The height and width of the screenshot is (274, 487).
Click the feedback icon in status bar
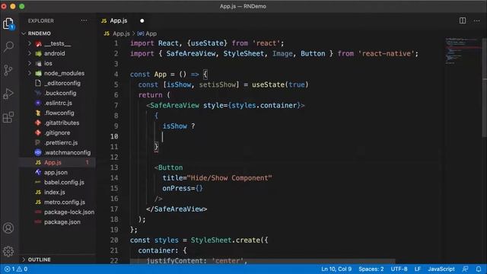[465, 269]
